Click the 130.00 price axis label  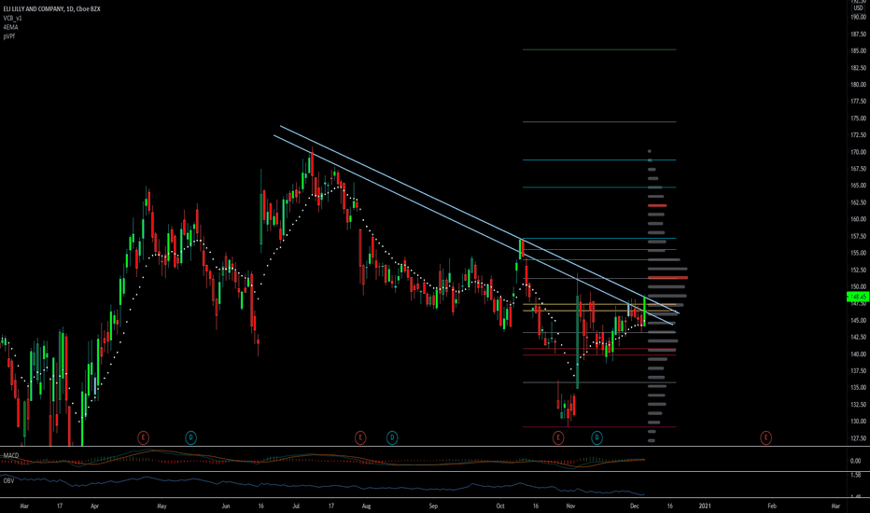pos(858,421)
